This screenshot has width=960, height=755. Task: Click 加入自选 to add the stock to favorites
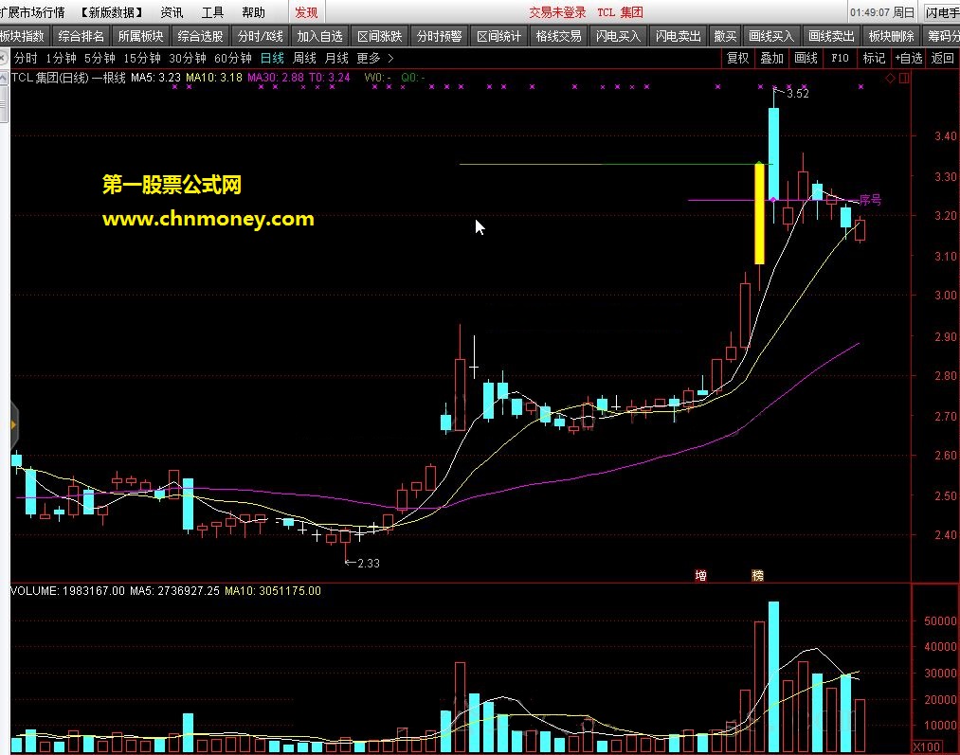(319, 36)
